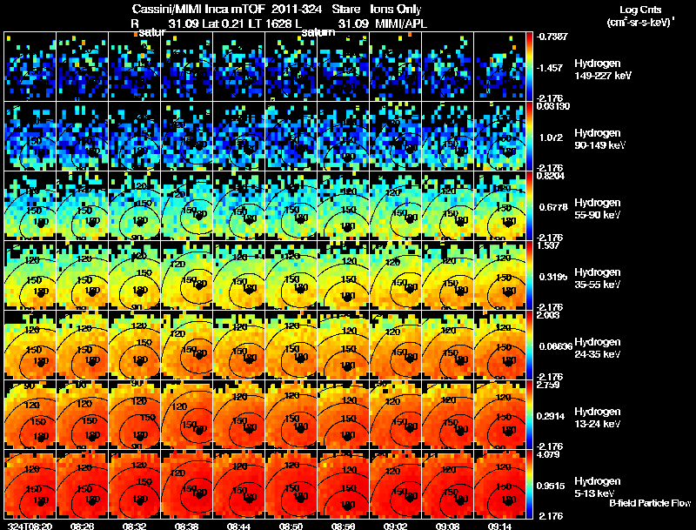696x530 pixels.
Task: Click the color bar for Hydrogen 13-24 keV
Action: 530,415
